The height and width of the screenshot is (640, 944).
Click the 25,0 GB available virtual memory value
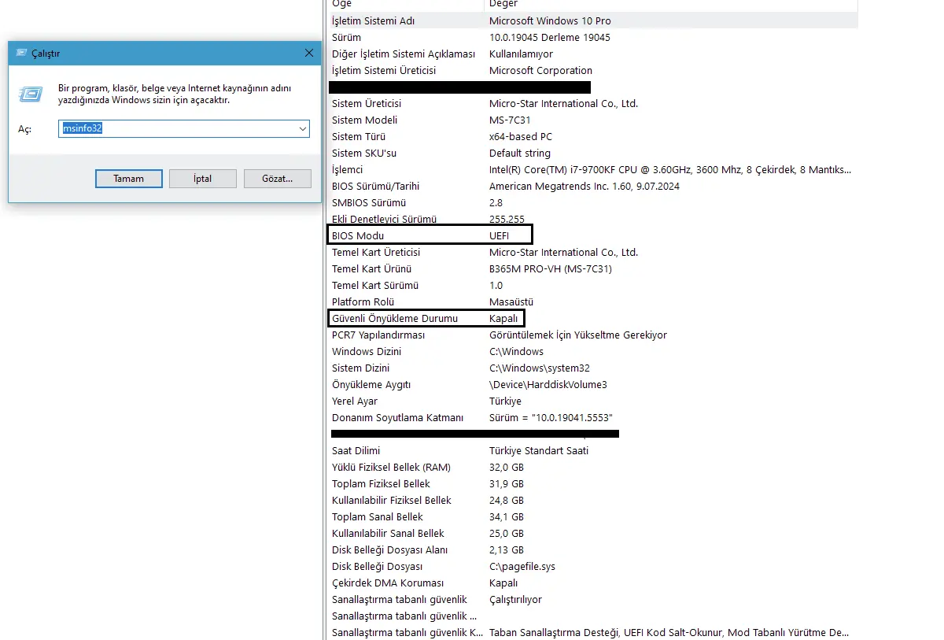506,533
